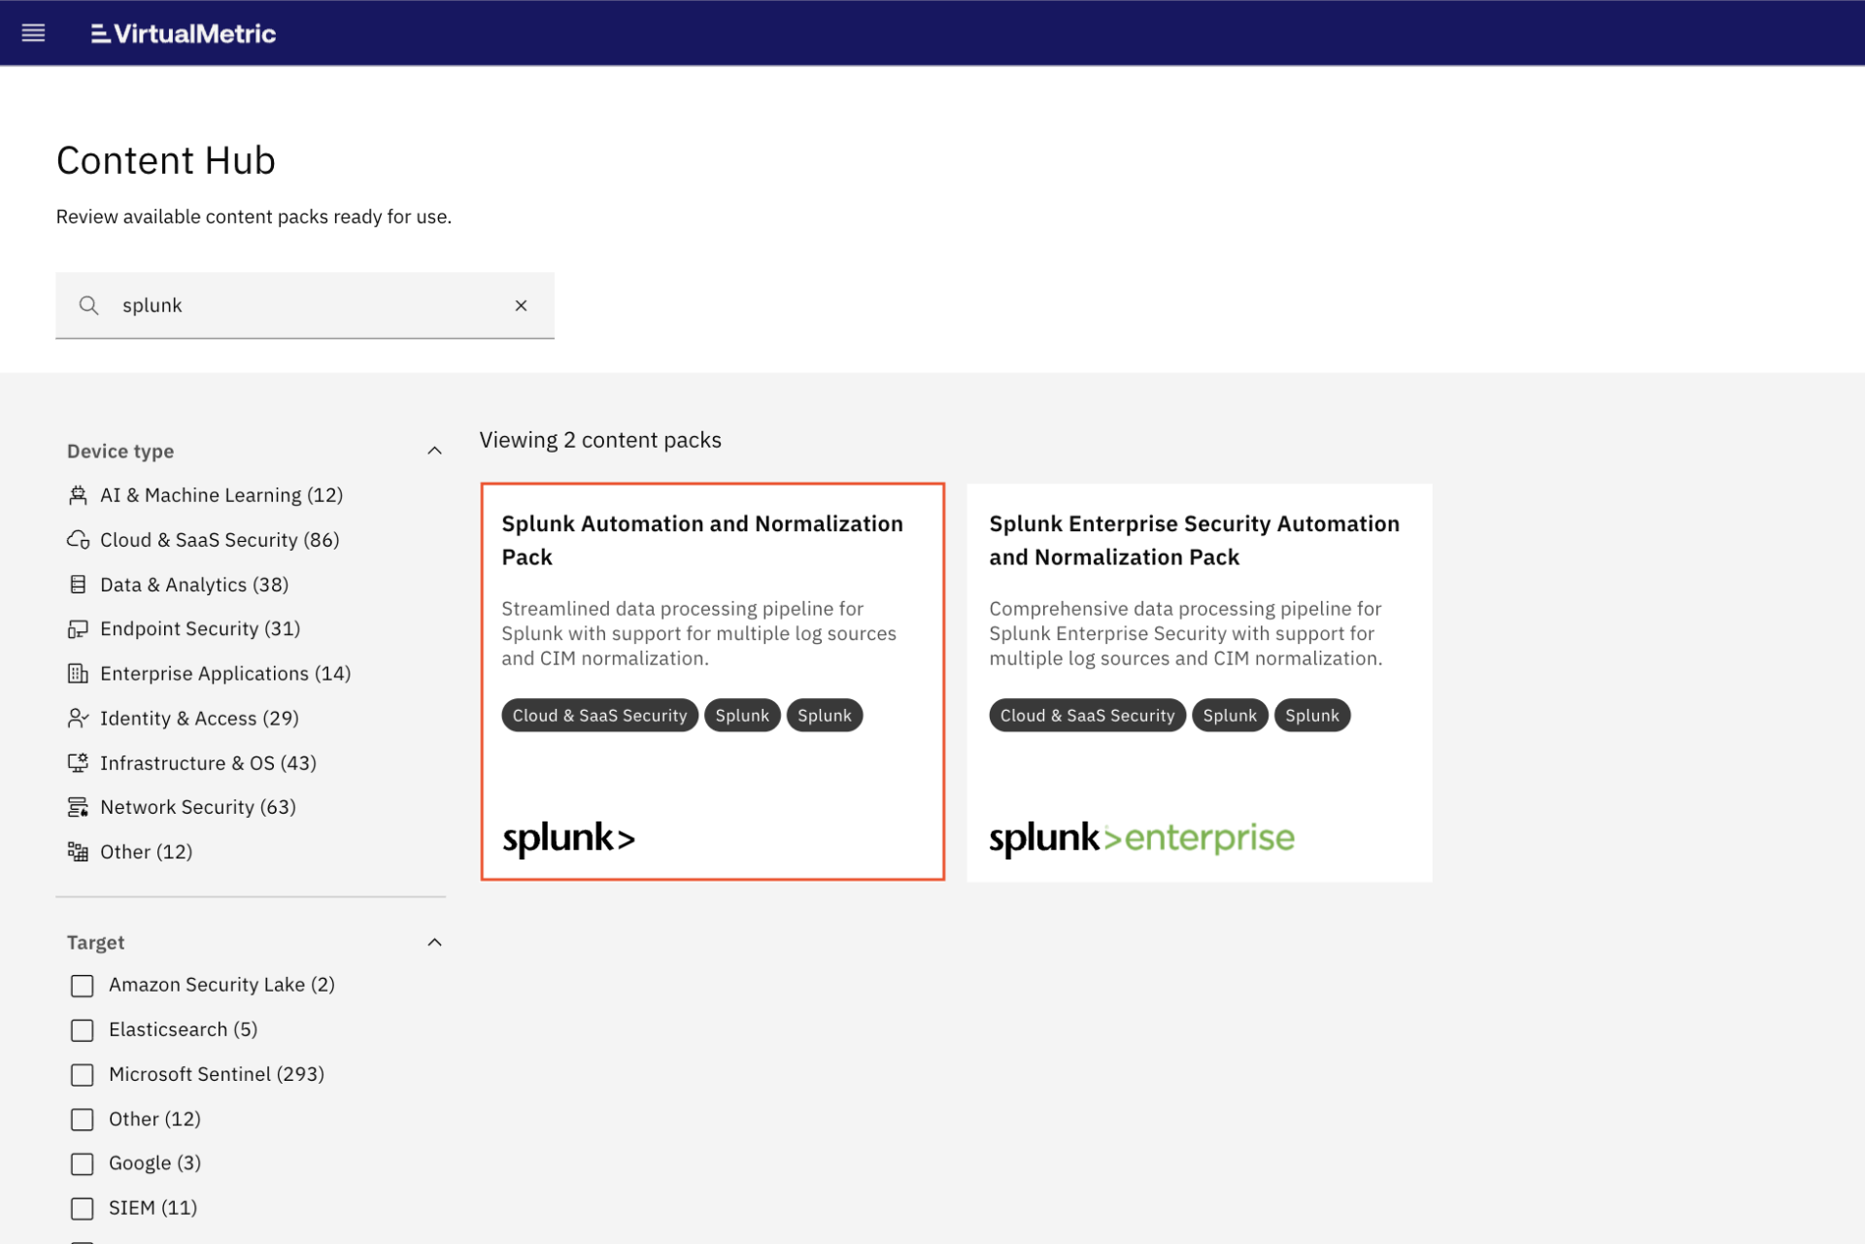This screenshot has height=1244, width=1865.
Task: Click the Identity & Access icon
Action: (x=78, y=718)
